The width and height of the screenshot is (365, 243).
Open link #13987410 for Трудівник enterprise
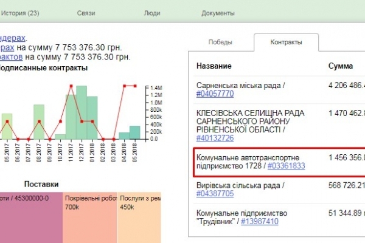(262, 222)
